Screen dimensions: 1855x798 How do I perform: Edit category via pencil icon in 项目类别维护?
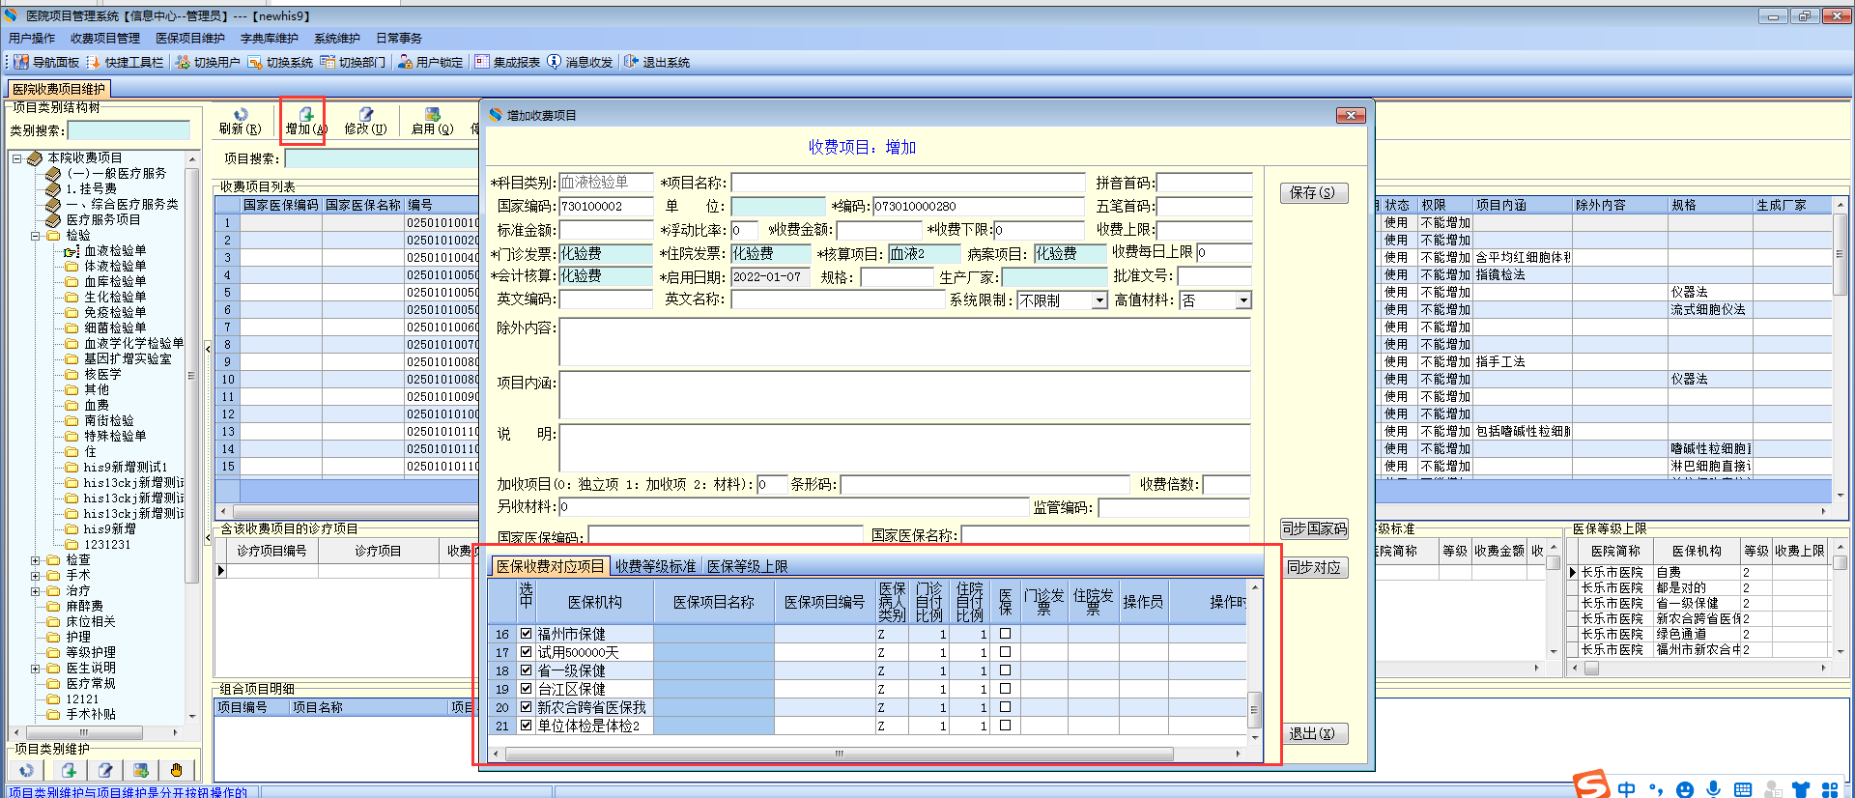coord(105,770)
